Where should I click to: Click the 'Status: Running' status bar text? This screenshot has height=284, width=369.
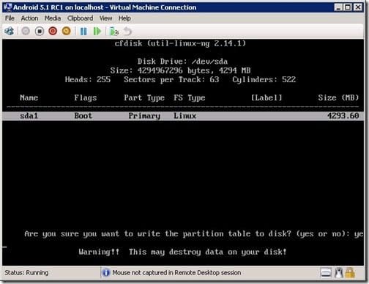(26, 272)
